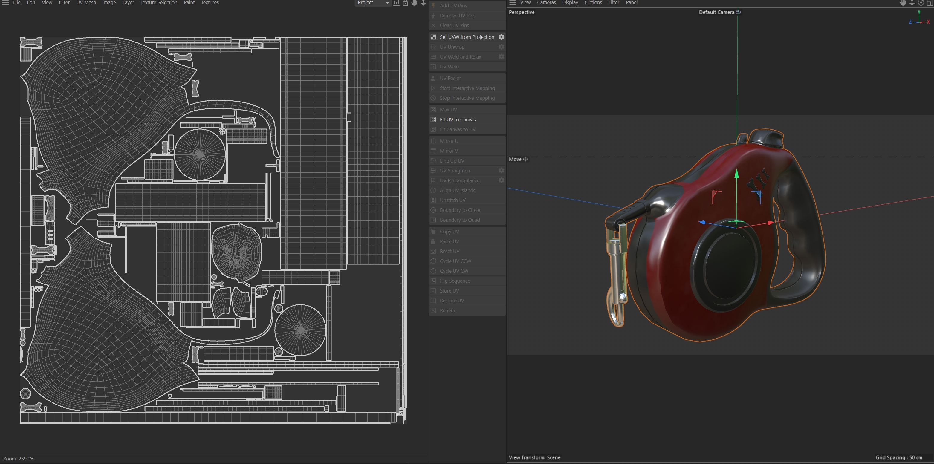
Task: Open the 3D viewport hamburger menu
Action: (512, 3)
